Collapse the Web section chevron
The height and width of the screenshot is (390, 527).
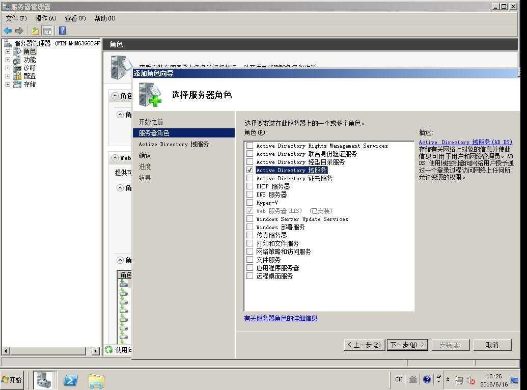pos(115,158)
